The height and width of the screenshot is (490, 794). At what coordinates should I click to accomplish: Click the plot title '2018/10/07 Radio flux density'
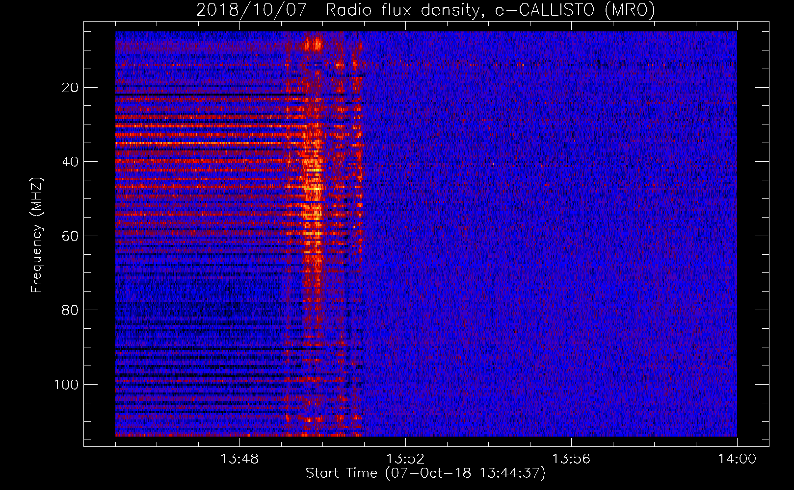tap(425, 10)
